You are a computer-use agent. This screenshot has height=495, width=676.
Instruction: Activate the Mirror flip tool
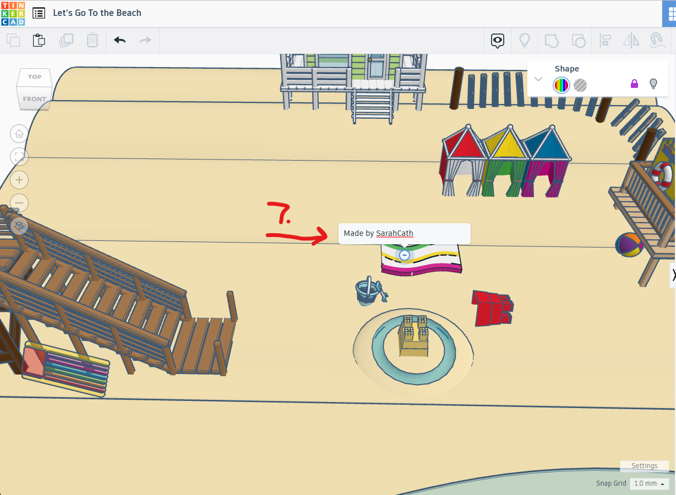(x=631, y=40)
